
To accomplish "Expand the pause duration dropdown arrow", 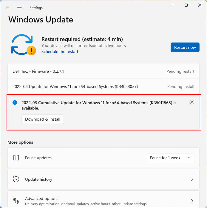I will tap(189, 158).
